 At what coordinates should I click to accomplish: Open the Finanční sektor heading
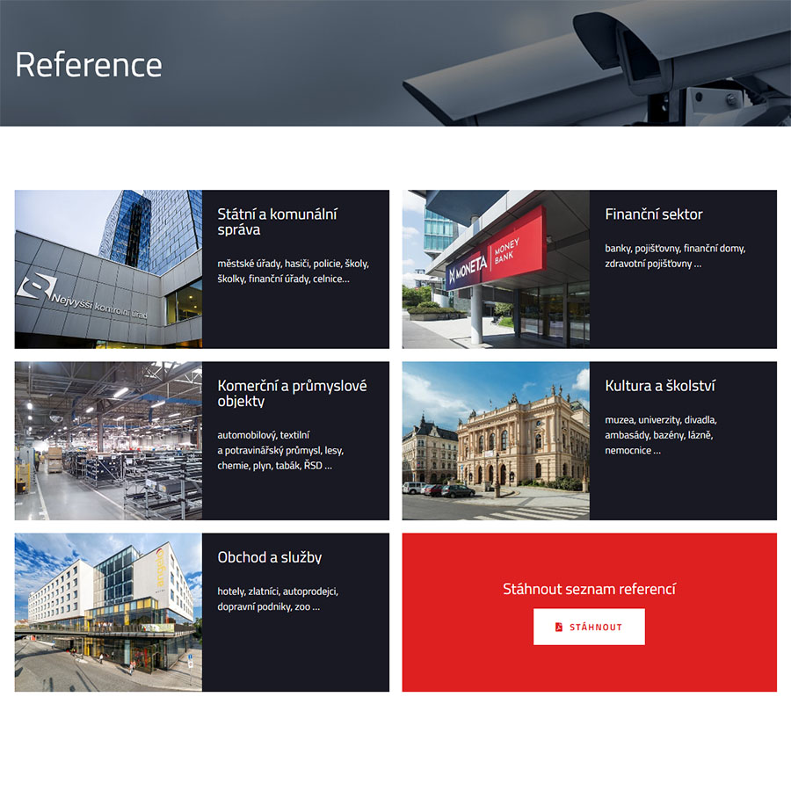pos(653,214)
